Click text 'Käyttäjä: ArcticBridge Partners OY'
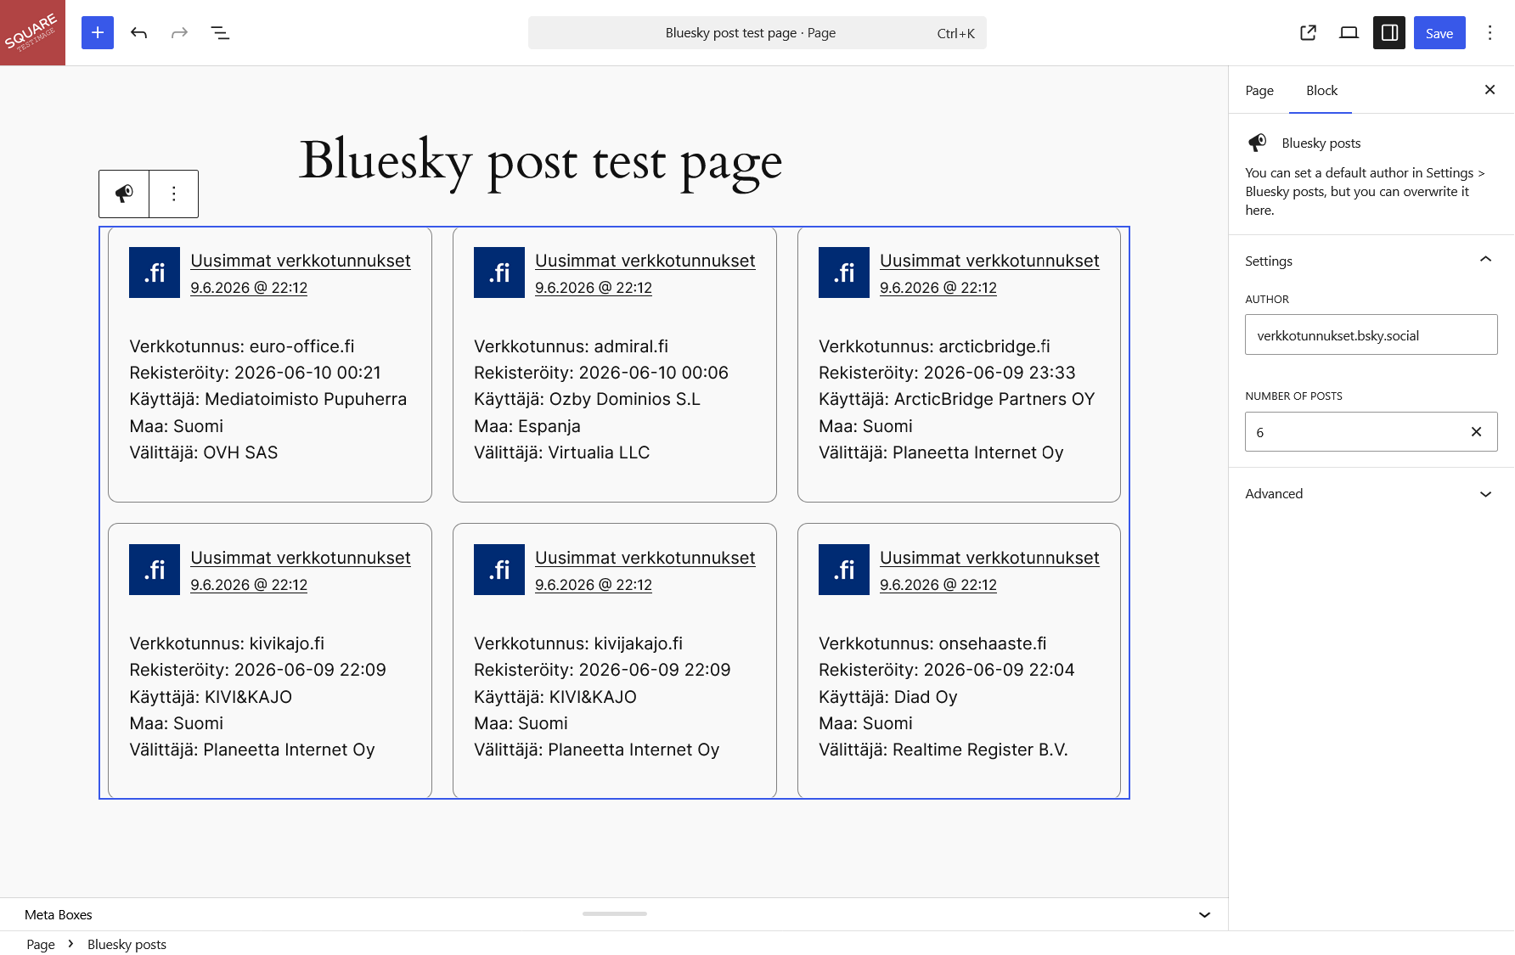 pyautogui.click(x=957, y=399)
